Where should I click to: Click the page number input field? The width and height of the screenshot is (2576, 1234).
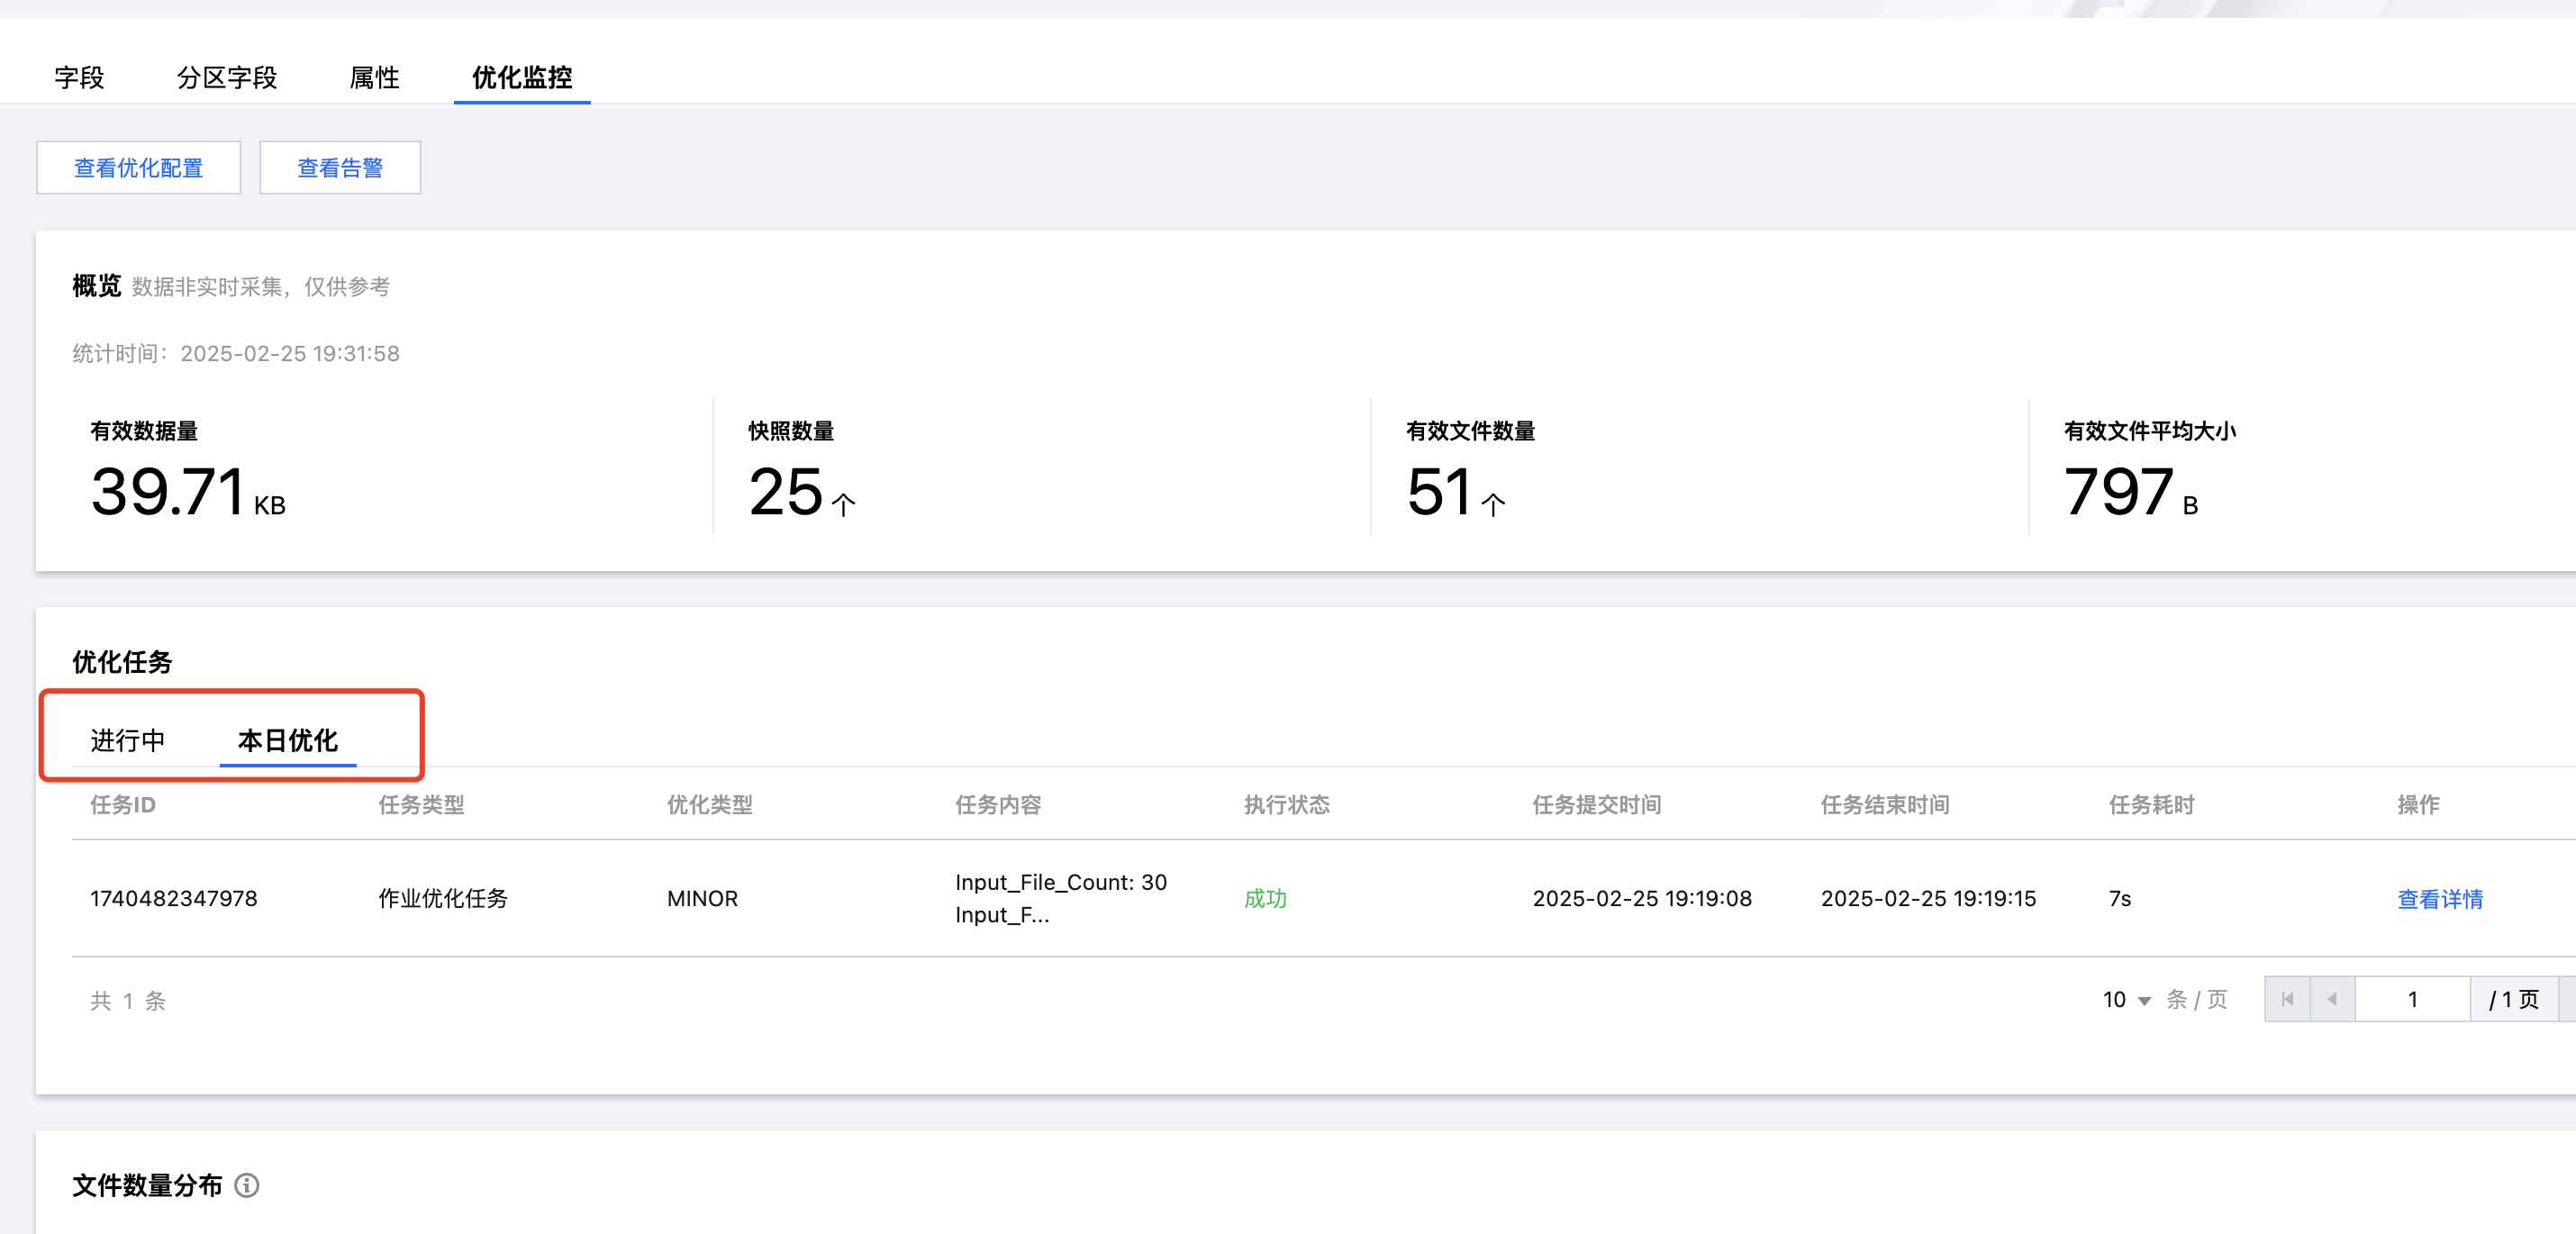click(x=2412, y=999)
